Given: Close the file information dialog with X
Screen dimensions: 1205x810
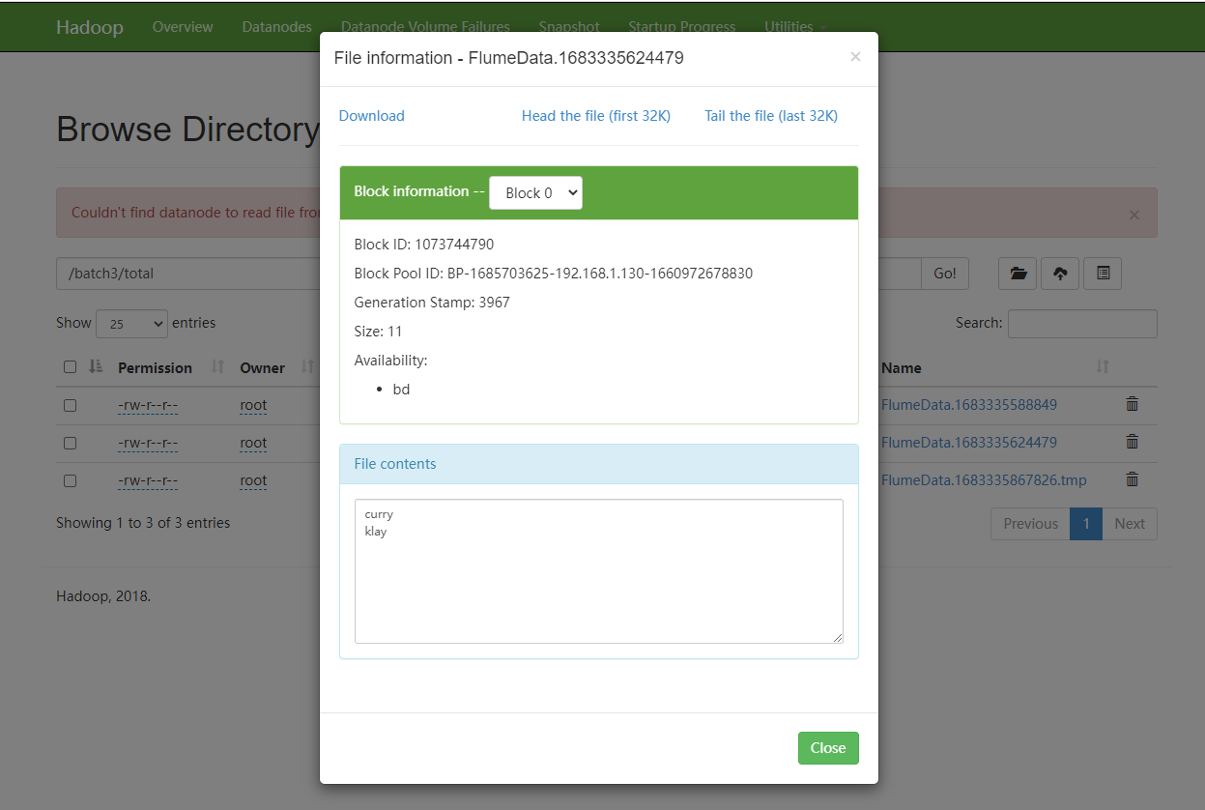Looking at the screenshot, I should pos(855,57).
